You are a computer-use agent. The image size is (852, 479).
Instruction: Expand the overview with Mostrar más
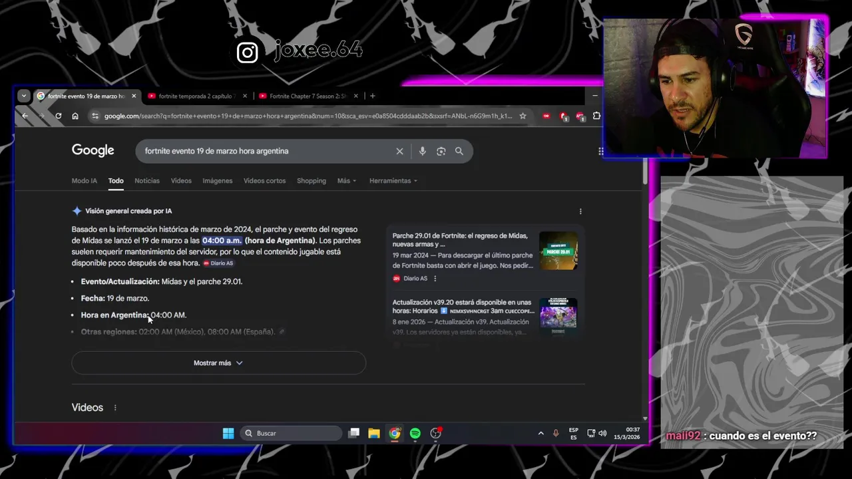click(218, 363)
